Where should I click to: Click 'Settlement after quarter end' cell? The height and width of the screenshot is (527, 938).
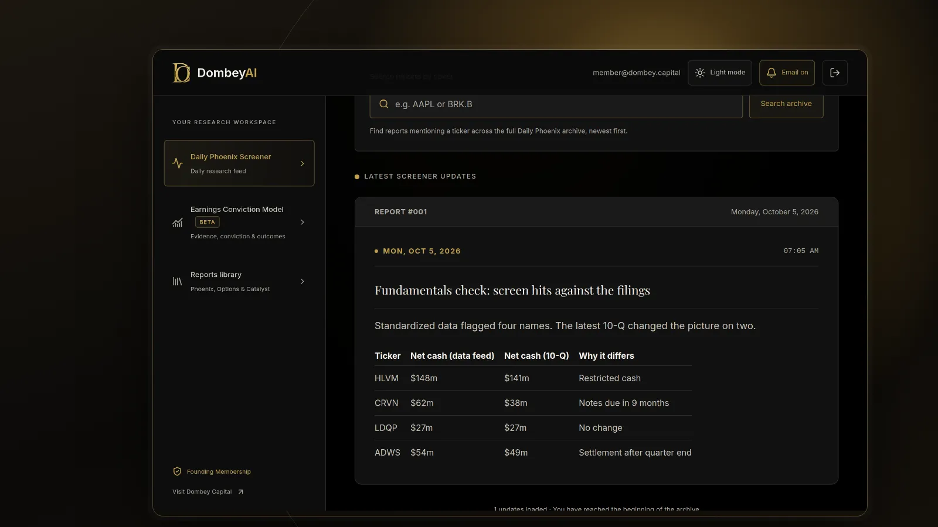click(x=635, y=453)
